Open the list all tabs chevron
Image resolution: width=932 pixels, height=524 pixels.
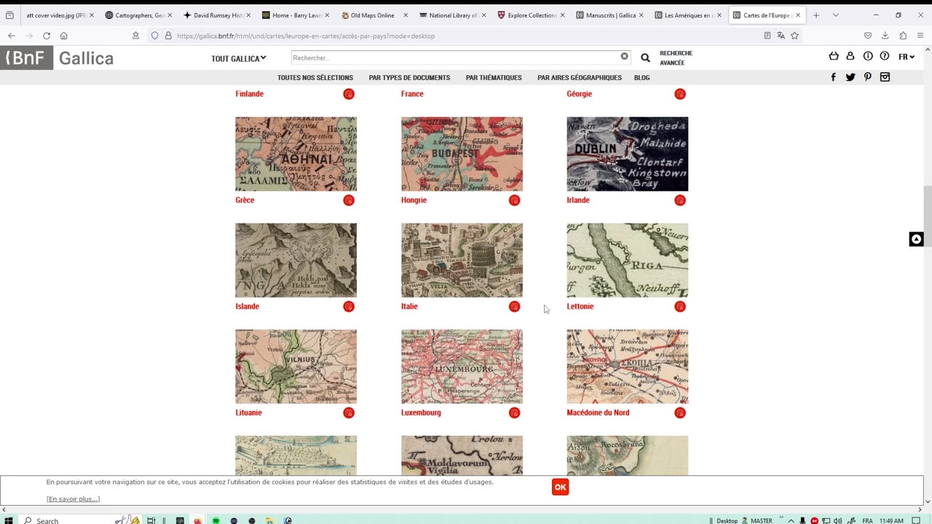coord(835,15)
